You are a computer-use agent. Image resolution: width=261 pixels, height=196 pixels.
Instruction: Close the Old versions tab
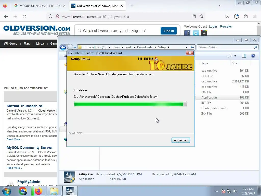point(122,6)
